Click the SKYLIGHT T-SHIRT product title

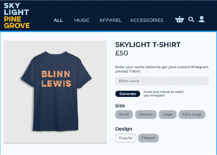(x=148, y=45)
